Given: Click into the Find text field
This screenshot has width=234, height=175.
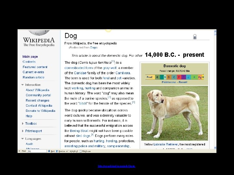Looking at the screenshot, I should click(x=37, y=151).
